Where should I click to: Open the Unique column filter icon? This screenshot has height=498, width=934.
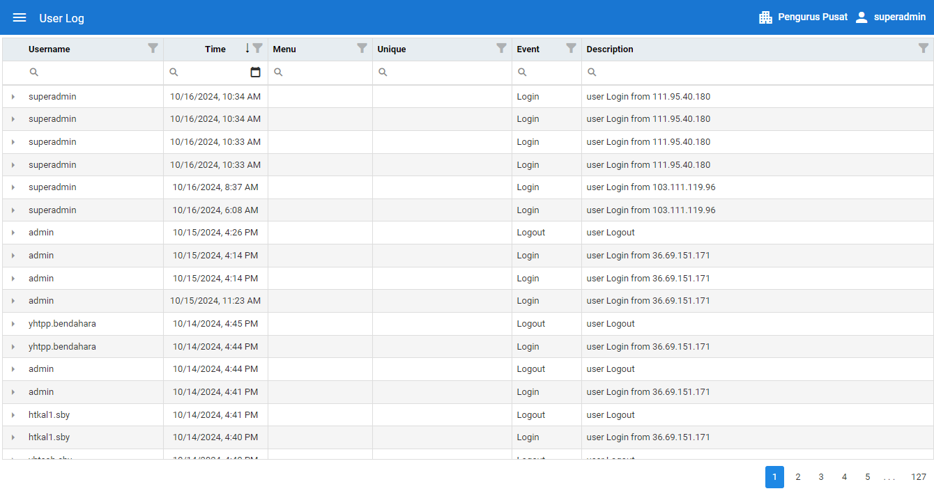501,48
